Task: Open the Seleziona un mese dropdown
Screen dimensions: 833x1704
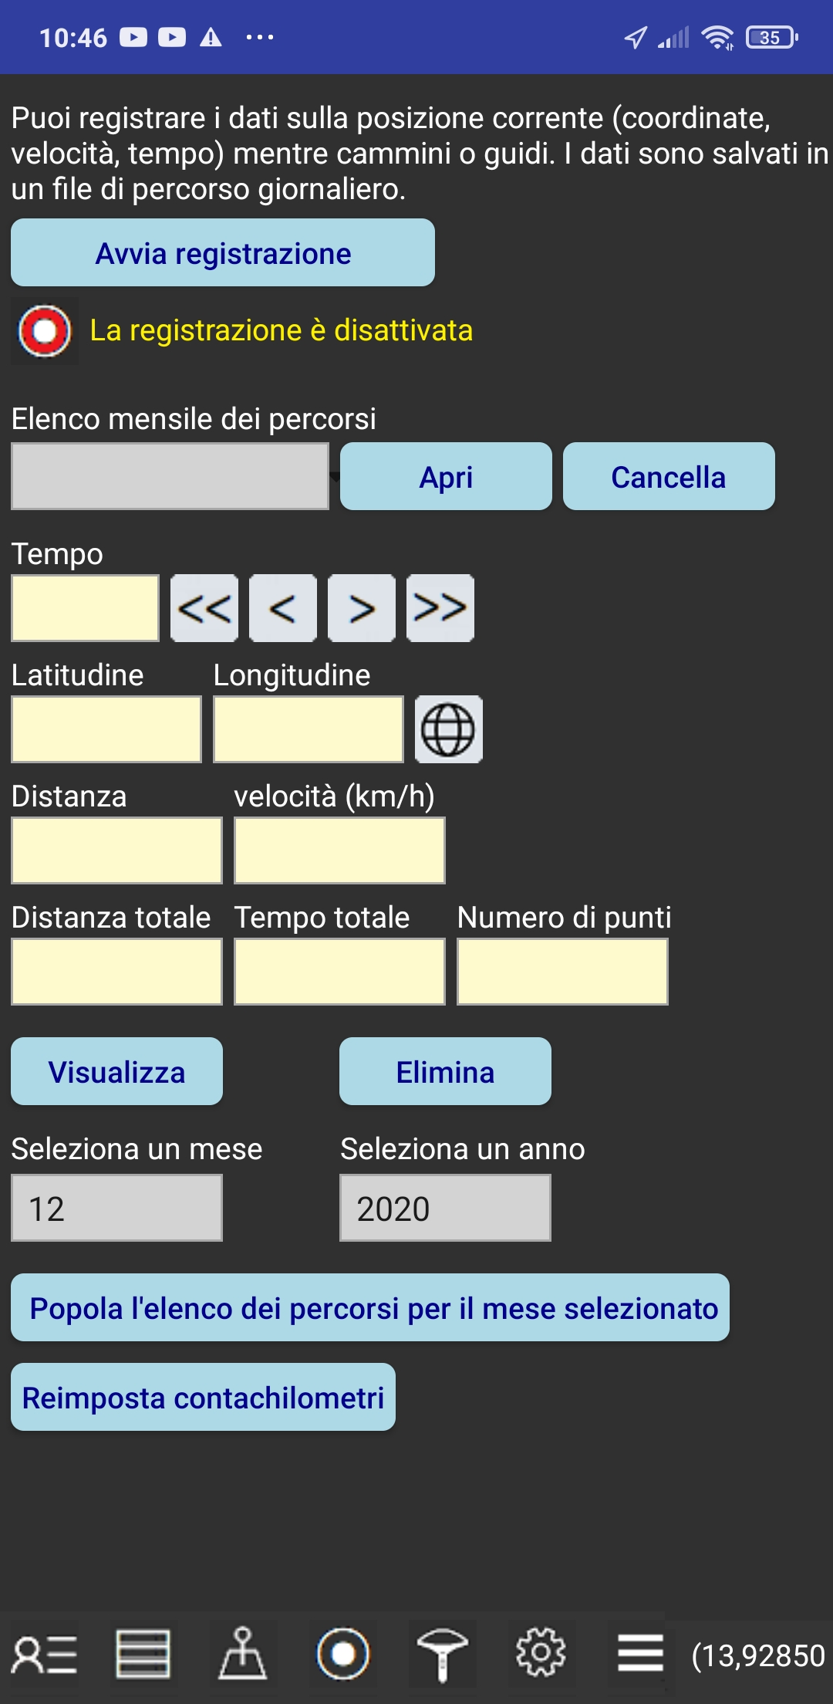Action: click(x=116, y=1208)
